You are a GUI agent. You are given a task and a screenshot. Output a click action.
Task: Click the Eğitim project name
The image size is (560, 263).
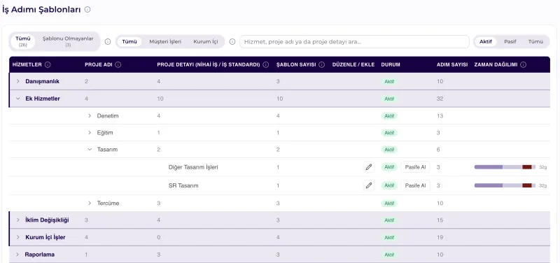105,132
